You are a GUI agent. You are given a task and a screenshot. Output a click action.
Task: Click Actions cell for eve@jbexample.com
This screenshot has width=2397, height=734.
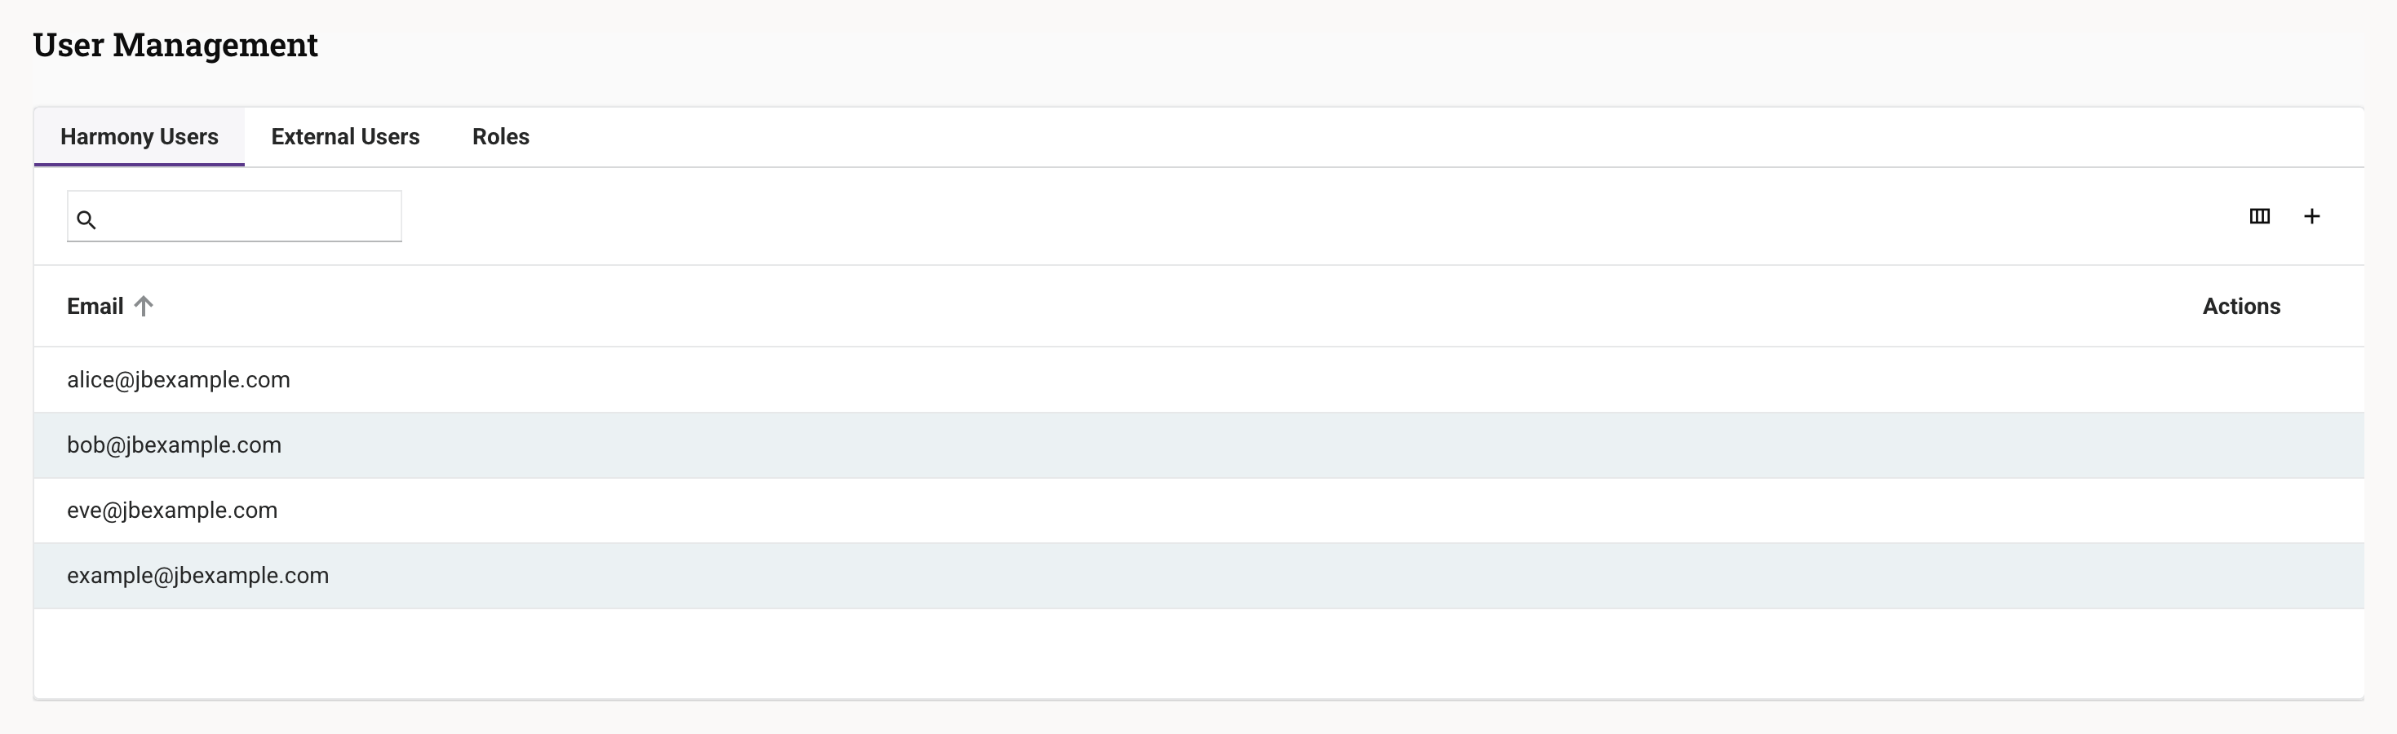(2240, 510)
